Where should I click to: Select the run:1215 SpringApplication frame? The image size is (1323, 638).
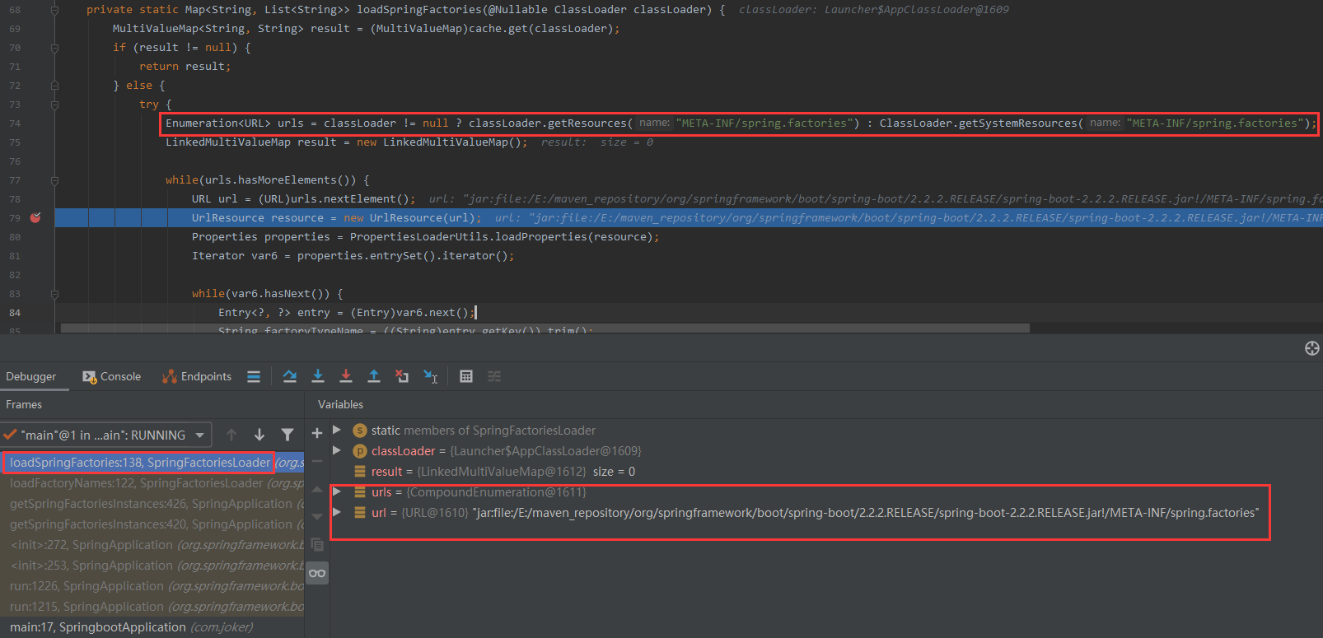[x=153, y=607]
